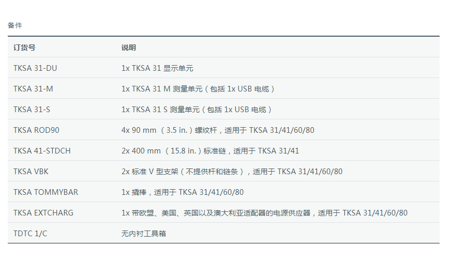Viewport: 452px width, 261px height.
Task: Click the 400 mm 标准链 description text
Action: (210, 151)
